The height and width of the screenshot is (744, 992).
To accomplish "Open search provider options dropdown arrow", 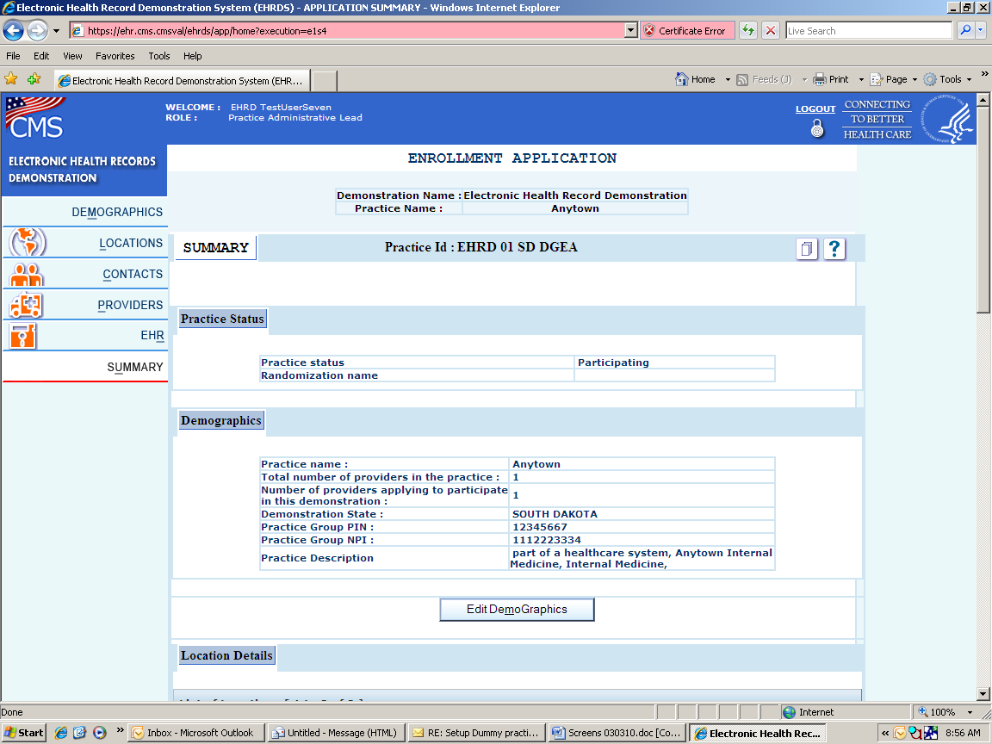I will (x=981, y=30).
